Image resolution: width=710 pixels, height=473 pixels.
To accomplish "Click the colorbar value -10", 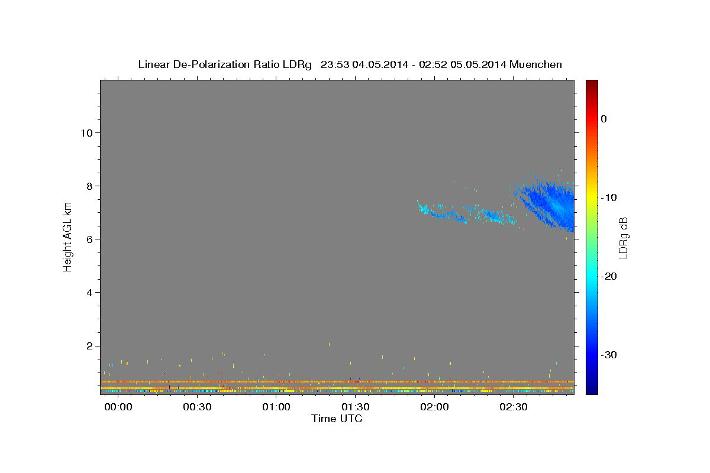I will click(609, 197).
